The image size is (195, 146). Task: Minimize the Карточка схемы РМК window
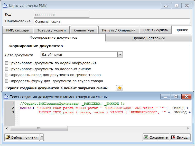point(166,6)
